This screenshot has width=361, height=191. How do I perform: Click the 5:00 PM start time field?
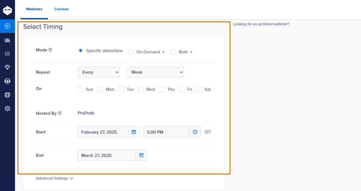click(166, 132)
